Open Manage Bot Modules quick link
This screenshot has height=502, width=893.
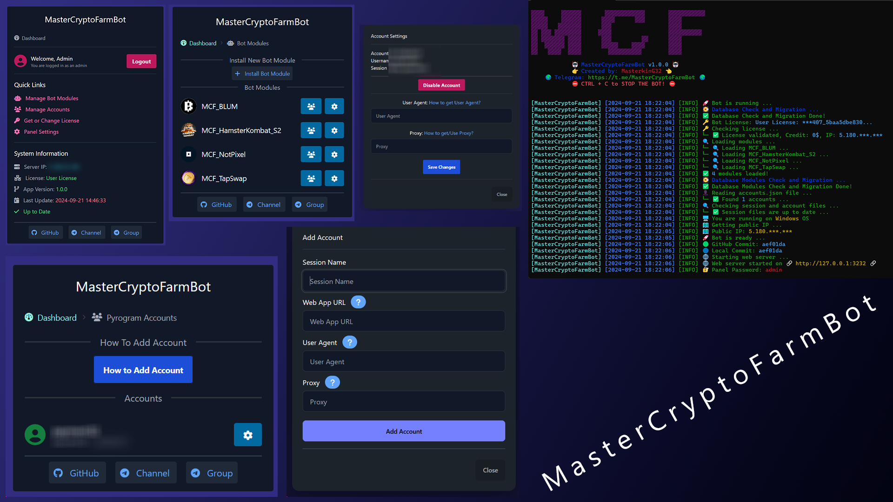(x=52, y=99)
